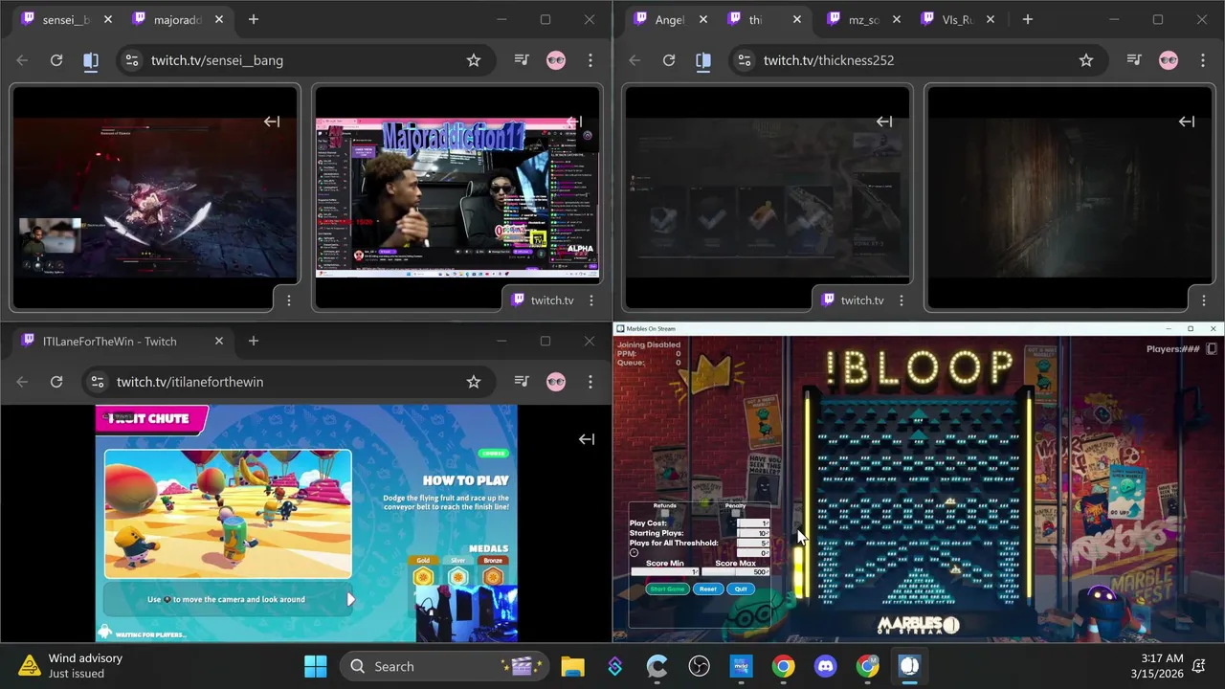
Task: Open Chrome menu in sensei__bang window
Action: [590, 60]
